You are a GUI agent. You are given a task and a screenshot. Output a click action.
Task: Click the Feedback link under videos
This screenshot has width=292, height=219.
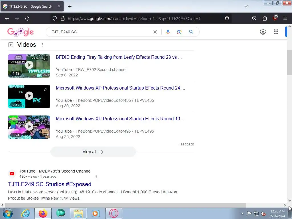[186, 144]
